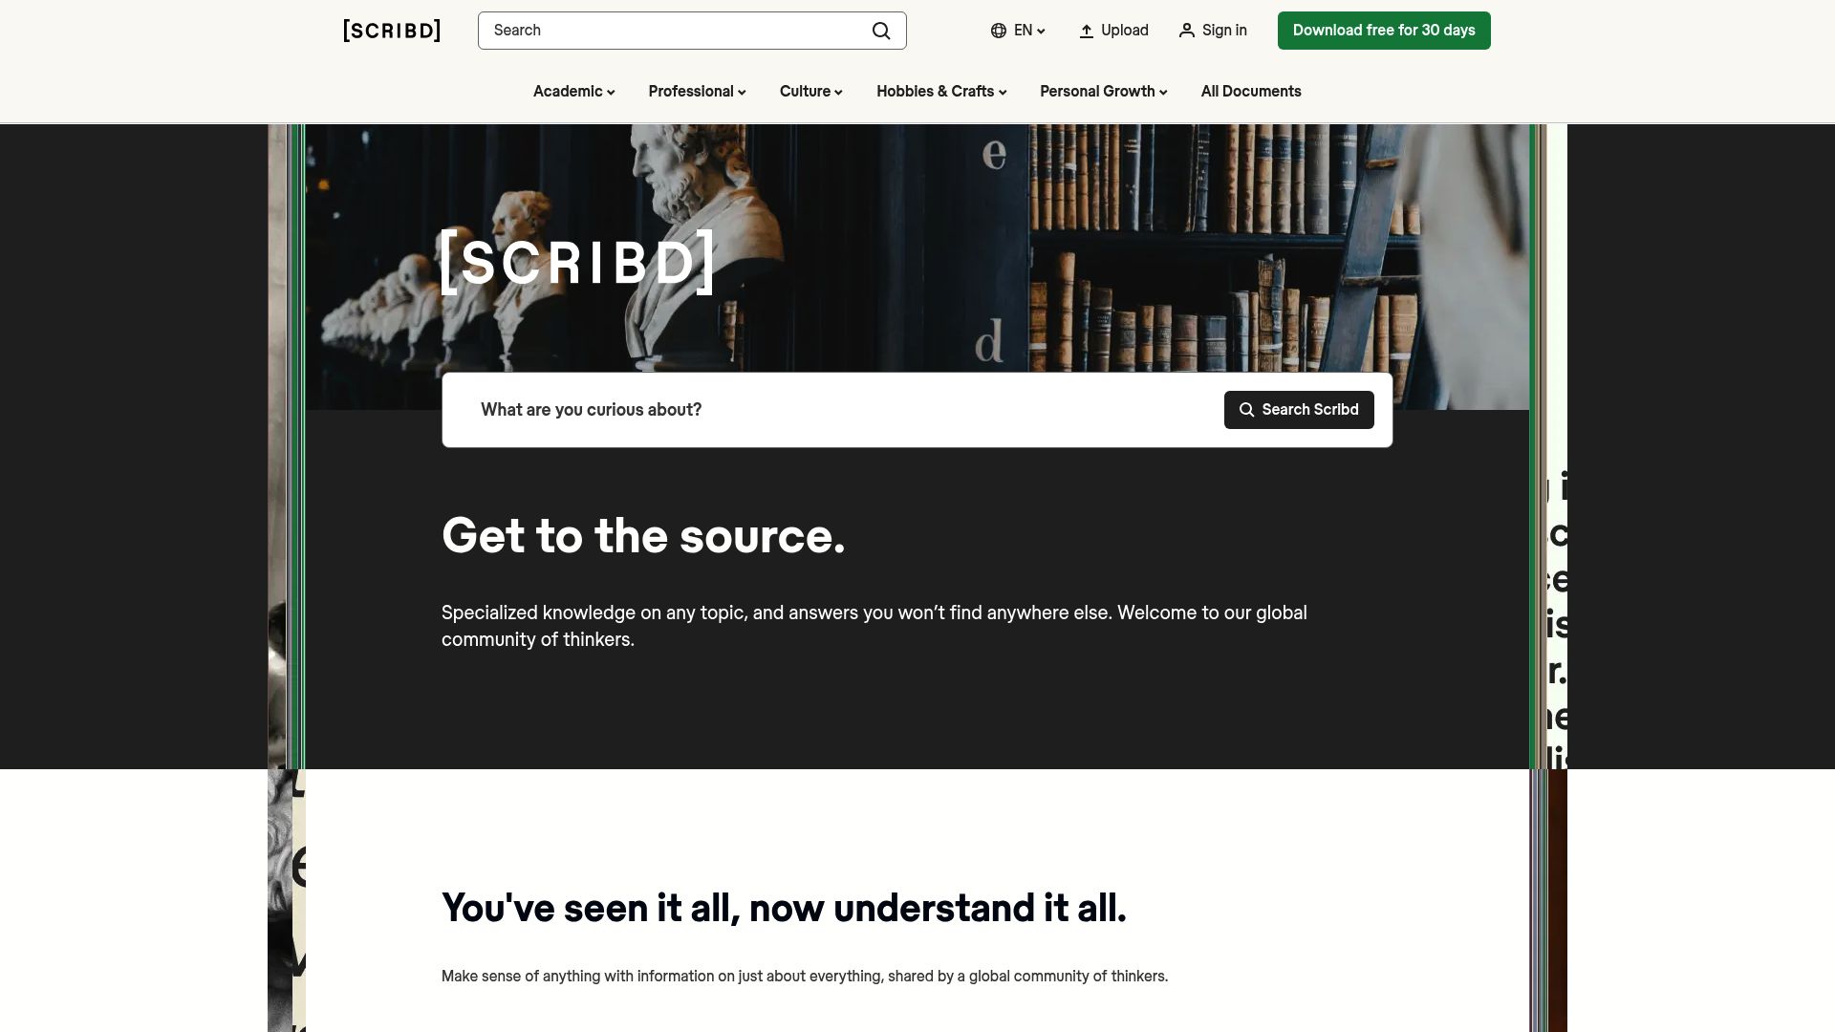Click the globe language icon
1835x1032 pixels.
pos(998,30)
